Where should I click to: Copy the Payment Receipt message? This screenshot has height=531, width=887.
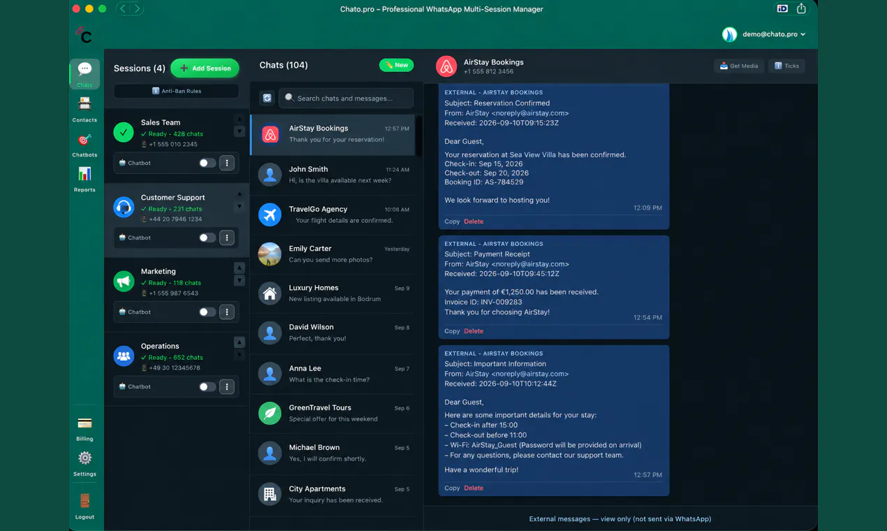452,331
